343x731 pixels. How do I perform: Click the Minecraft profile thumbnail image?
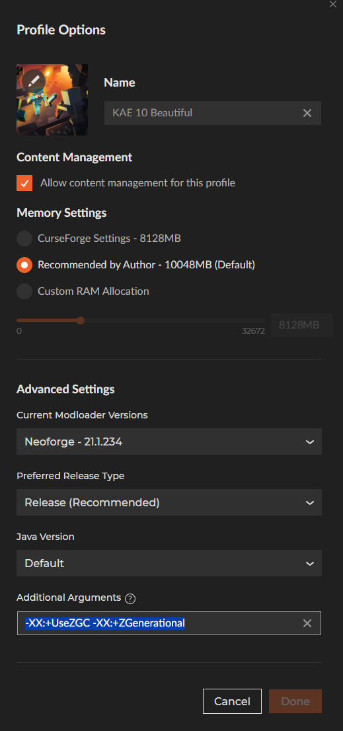pyautogui.click(x=52, y=100)
